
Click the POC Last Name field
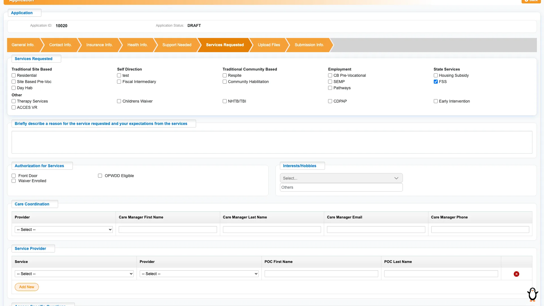[441, 274]
